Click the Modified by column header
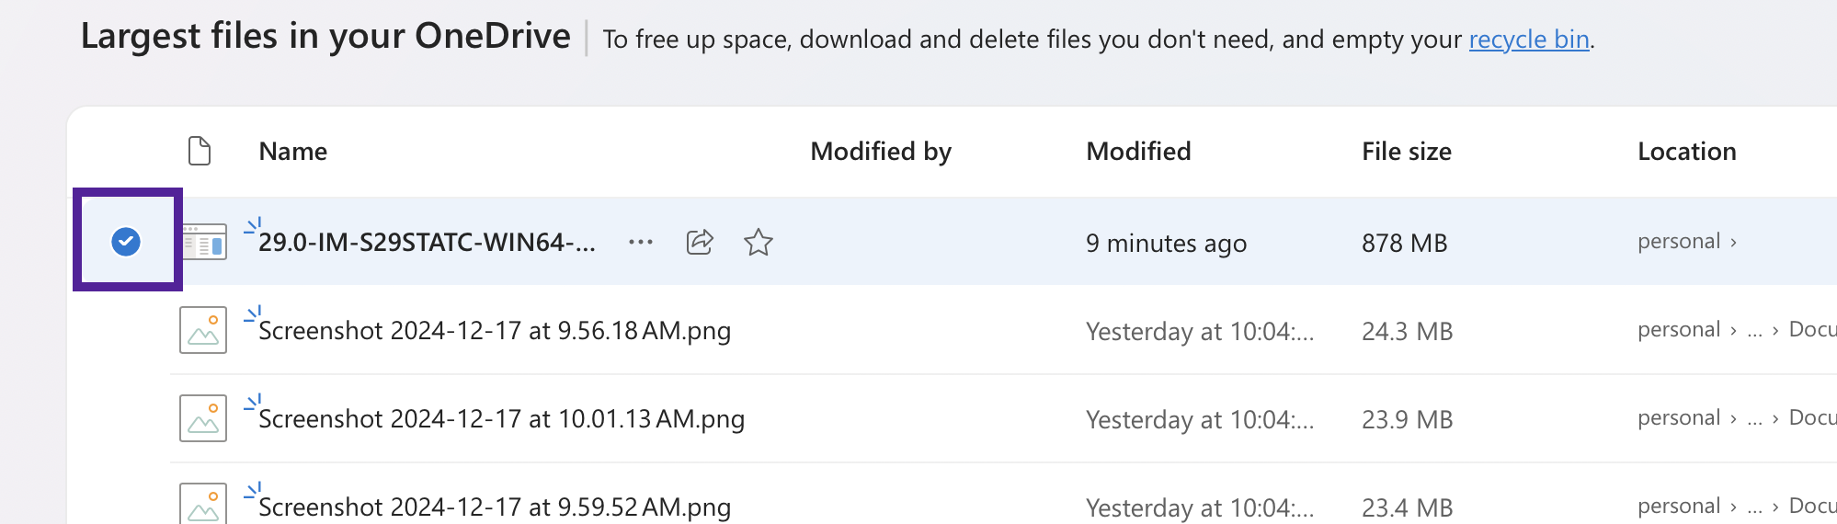The height and width of the screenshot is (524, 1837). point(881,151)
